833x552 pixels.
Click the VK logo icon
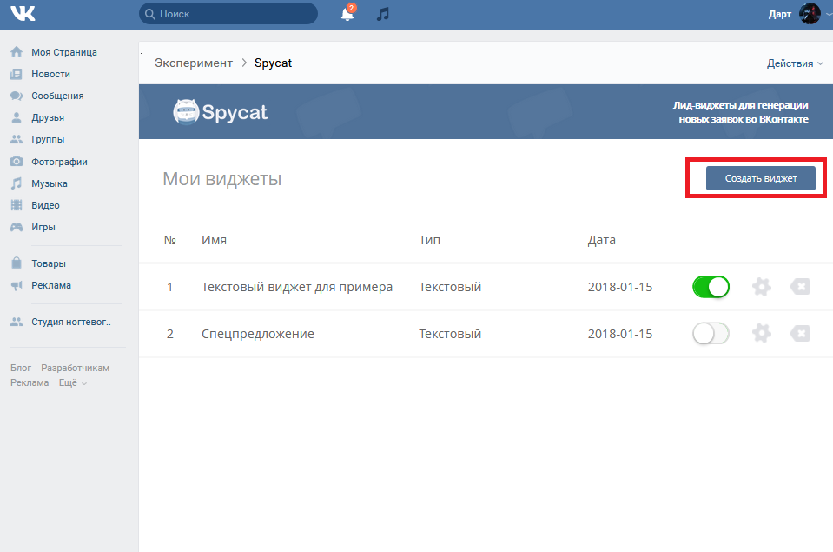point(23,14)
